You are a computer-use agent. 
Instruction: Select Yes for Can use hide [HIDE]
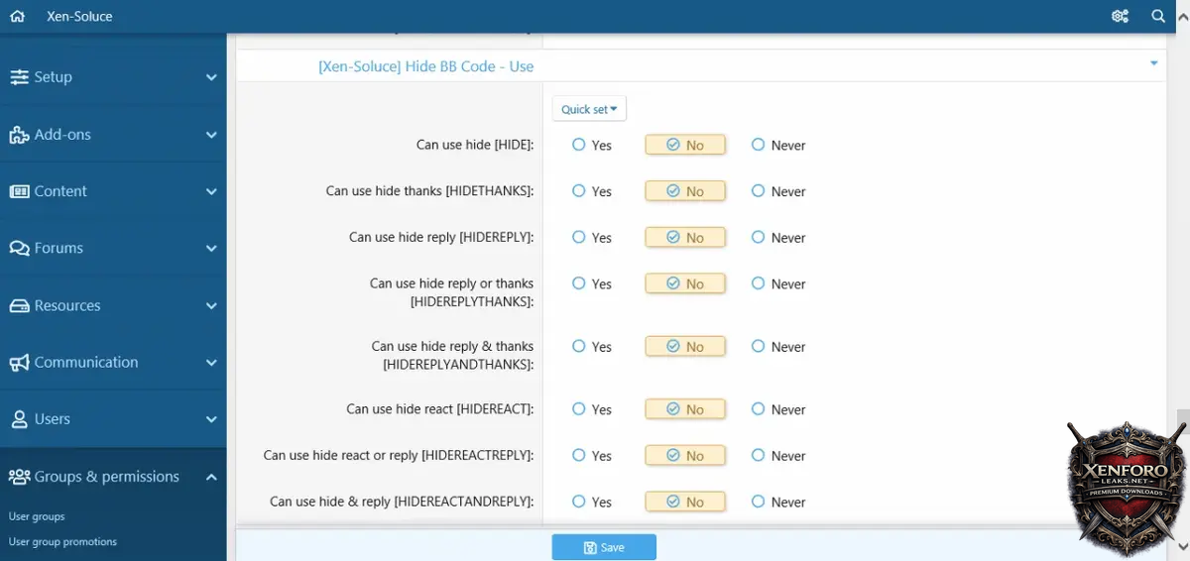click(x=579, y=145)
